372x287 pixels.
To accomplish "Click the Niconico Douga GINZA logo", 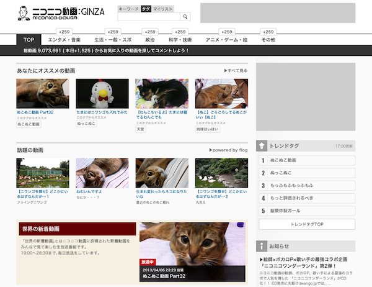I will (61, 13).
